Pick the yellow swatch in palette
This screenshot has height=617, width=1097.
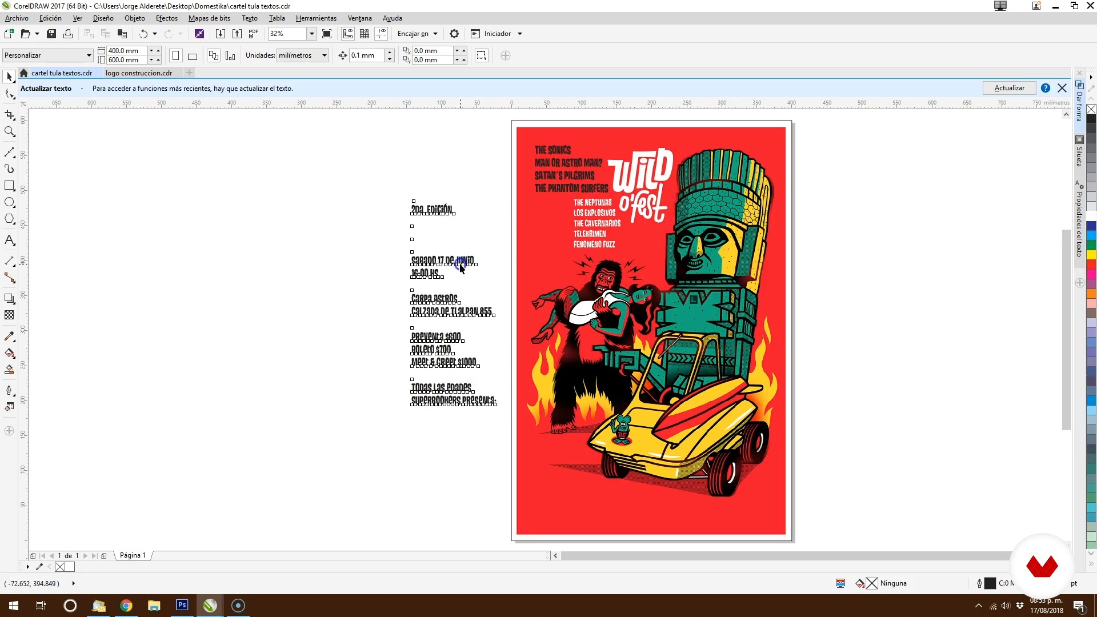pos(1091,254)
